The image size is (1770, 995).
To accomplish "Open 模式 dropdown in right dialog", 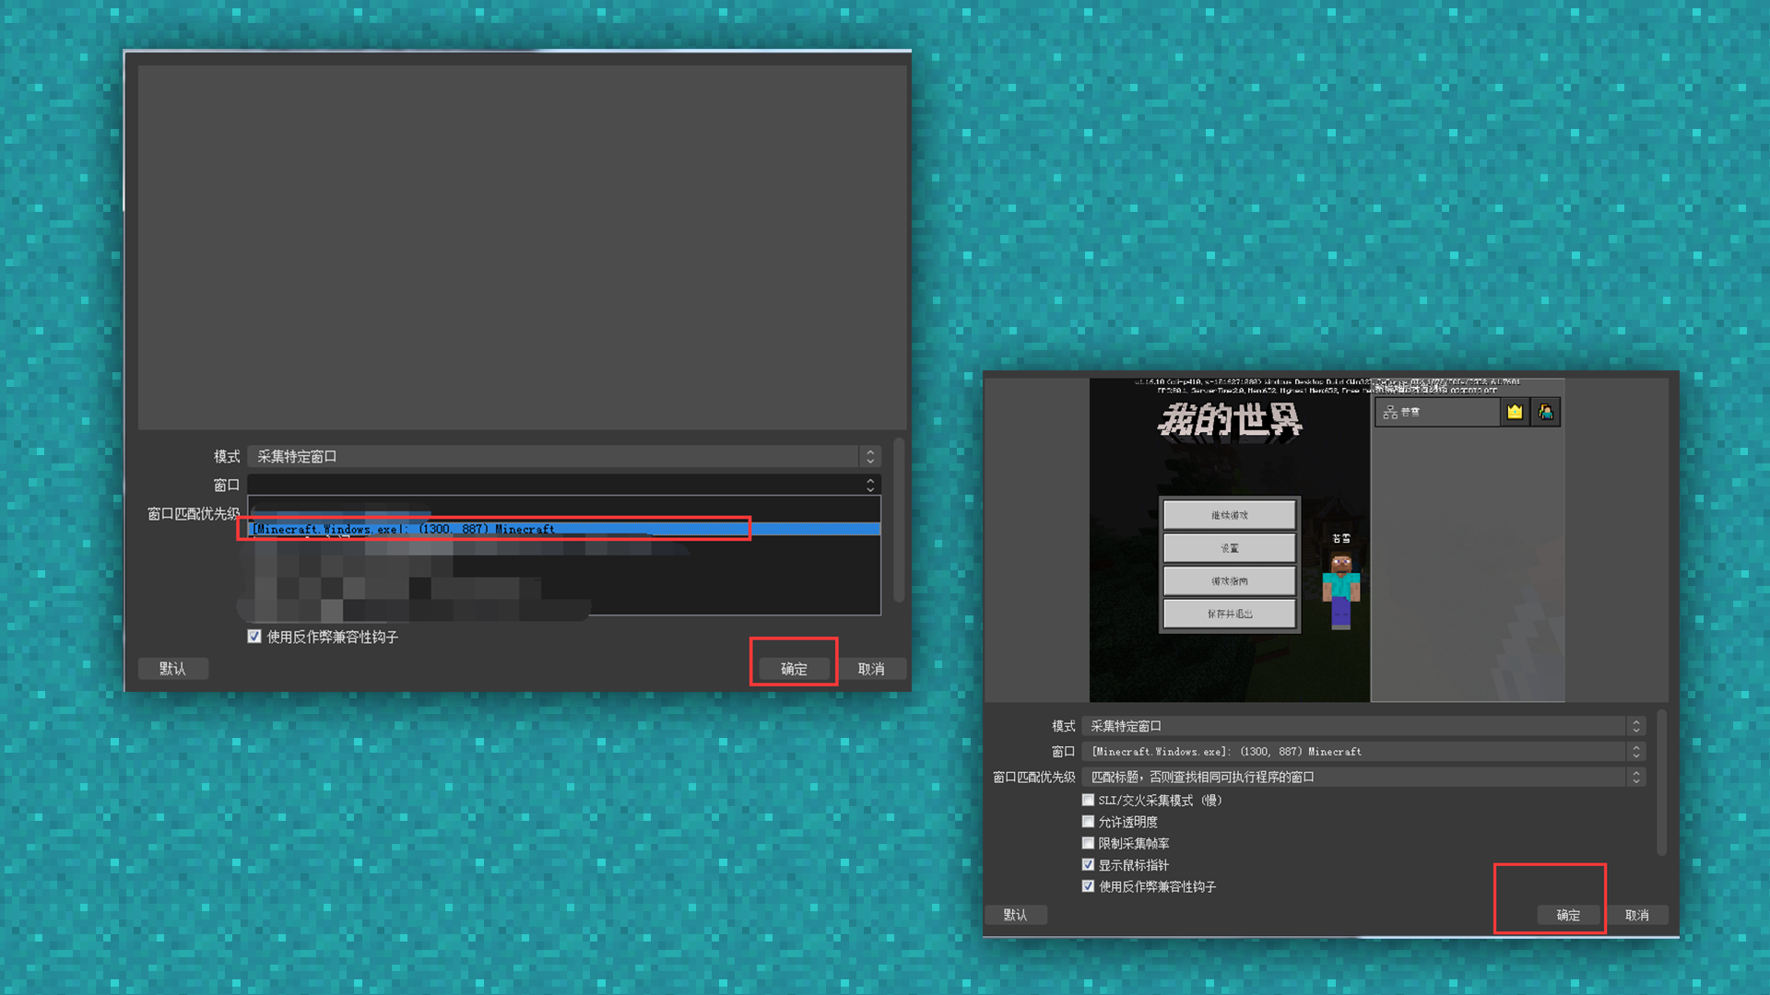I will coord(1363,726).
